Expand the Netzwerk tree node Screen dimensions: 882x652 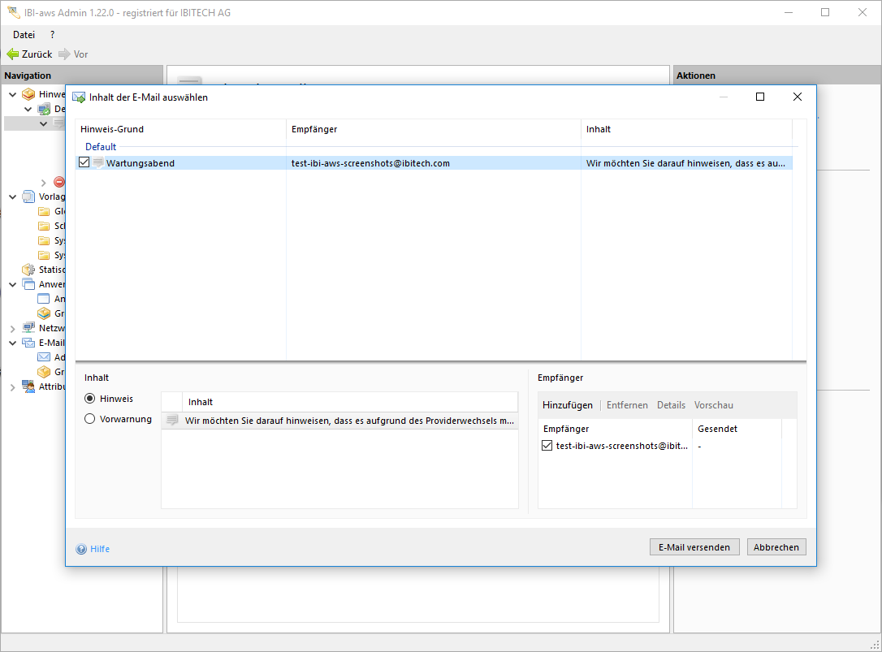coord(13,329)
